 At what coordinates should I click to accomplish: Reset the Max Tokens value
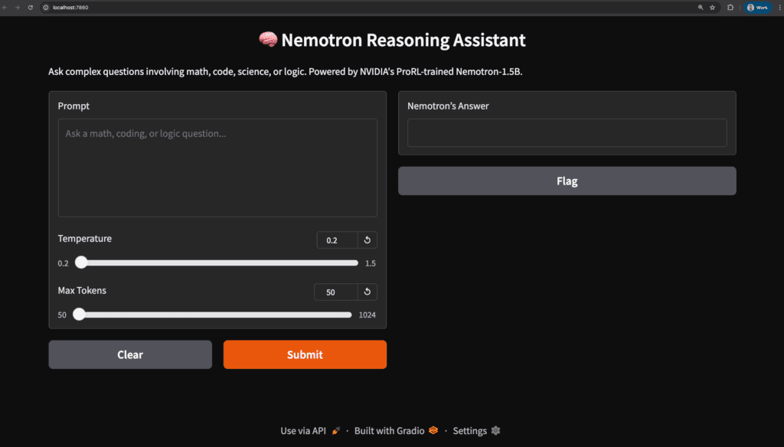pos(367,292)
